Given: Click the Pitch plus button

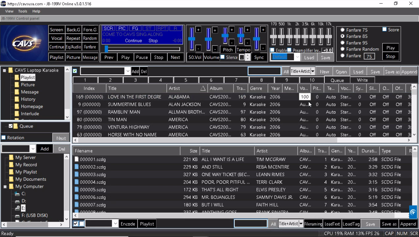Looking at the screenshot, I should [232, 30].
